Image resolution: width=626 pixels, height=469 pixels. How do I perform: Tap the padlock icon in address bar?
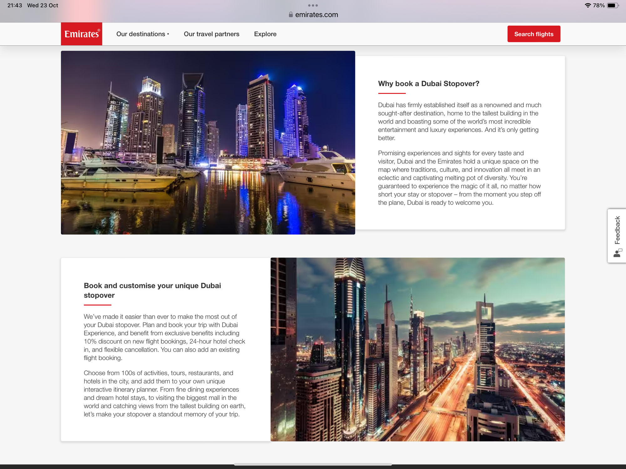click(291, 15)
